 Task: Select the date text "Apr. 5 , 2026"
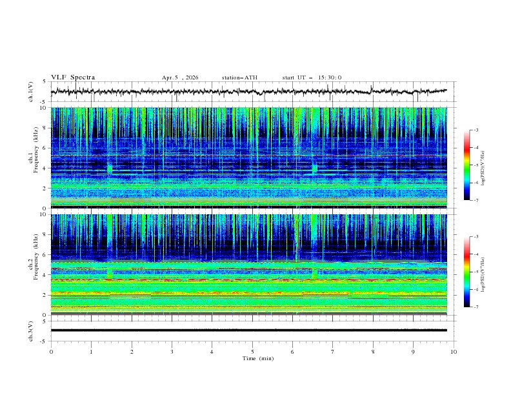click(180, 77)
